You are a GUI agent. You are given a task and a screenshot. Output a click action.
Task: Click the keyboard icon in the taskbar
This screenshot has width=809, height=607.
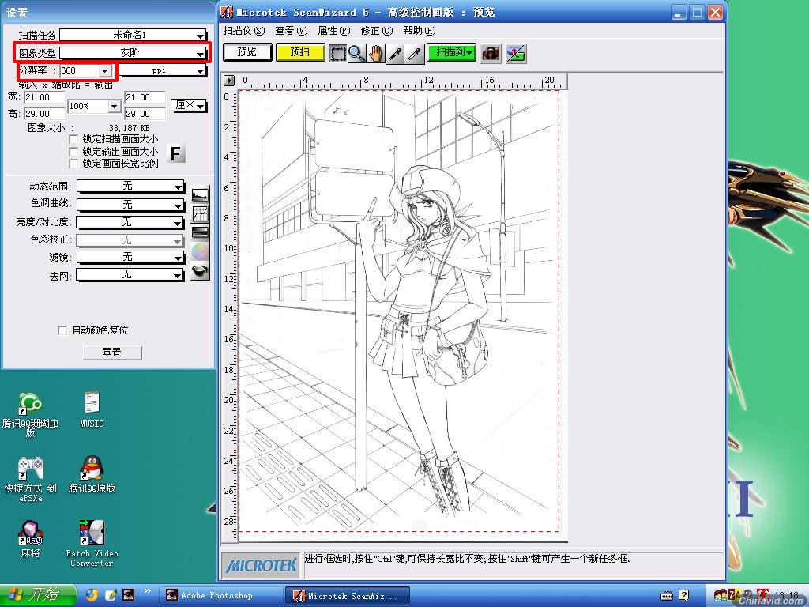coord(667,596)
